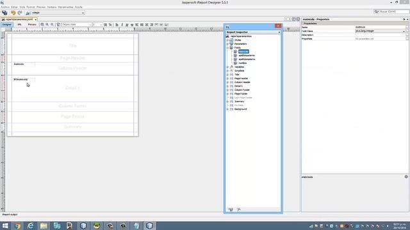Select the Background band in Report Inspector
Viewport: 410px width, 230px height.
241,109
